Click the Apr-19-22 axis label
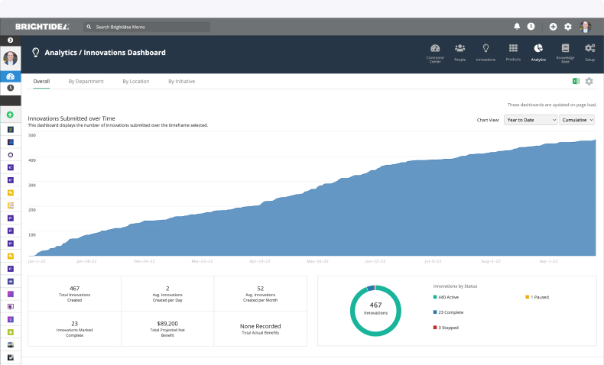The height and width of the screenshot is (365, 604). 260,261
